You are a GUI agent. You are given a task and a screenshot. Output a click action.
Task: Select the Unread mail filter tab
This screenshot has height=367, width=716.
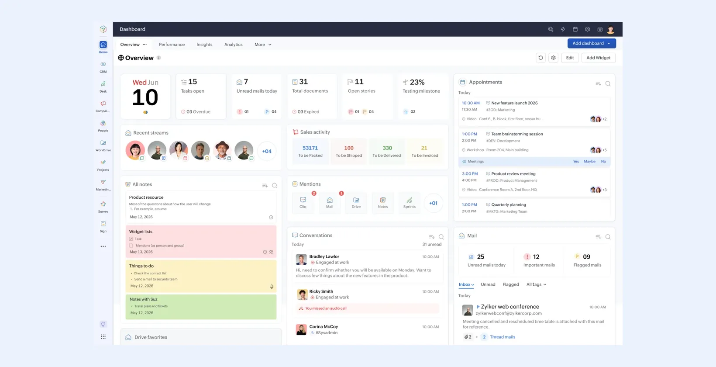click(488, 284)
